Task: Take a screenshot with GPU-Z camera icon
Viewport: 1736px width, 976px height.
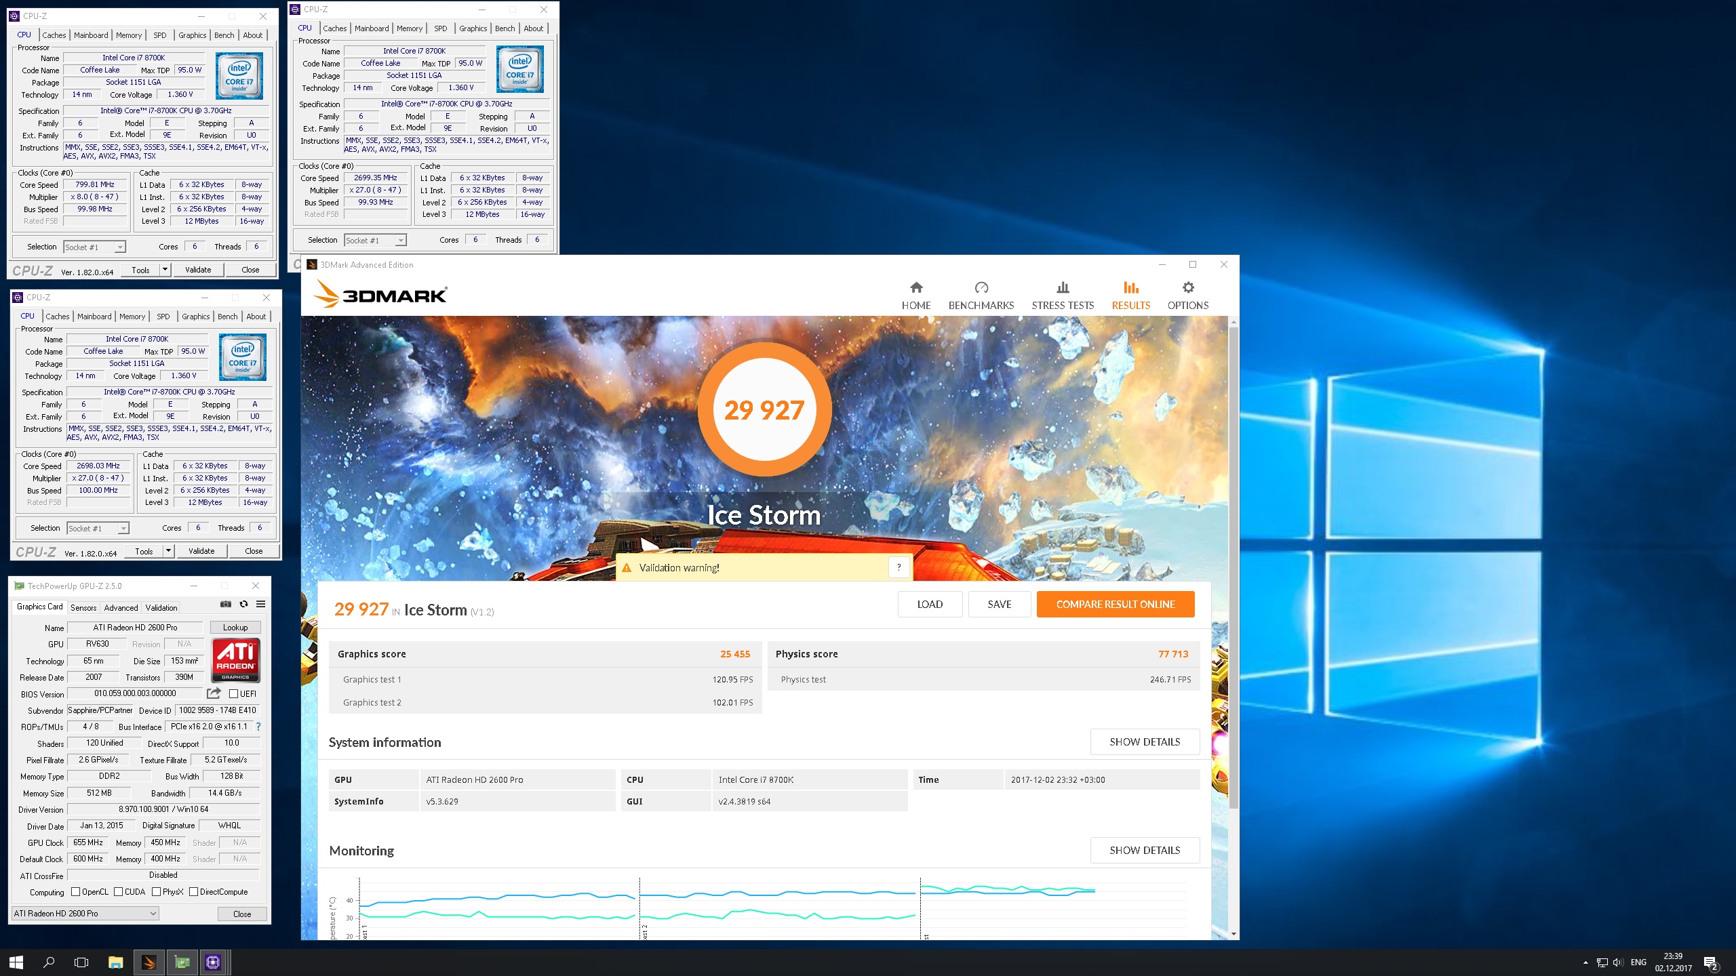Action: tap(226, 605)
